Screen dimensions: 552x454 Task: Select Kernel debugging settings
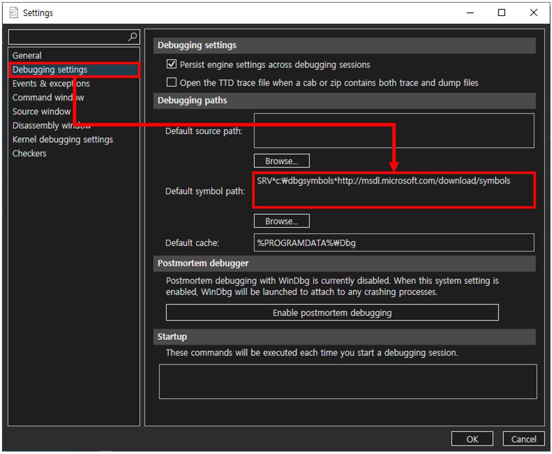pyautogui.click(x=63, y=139)
